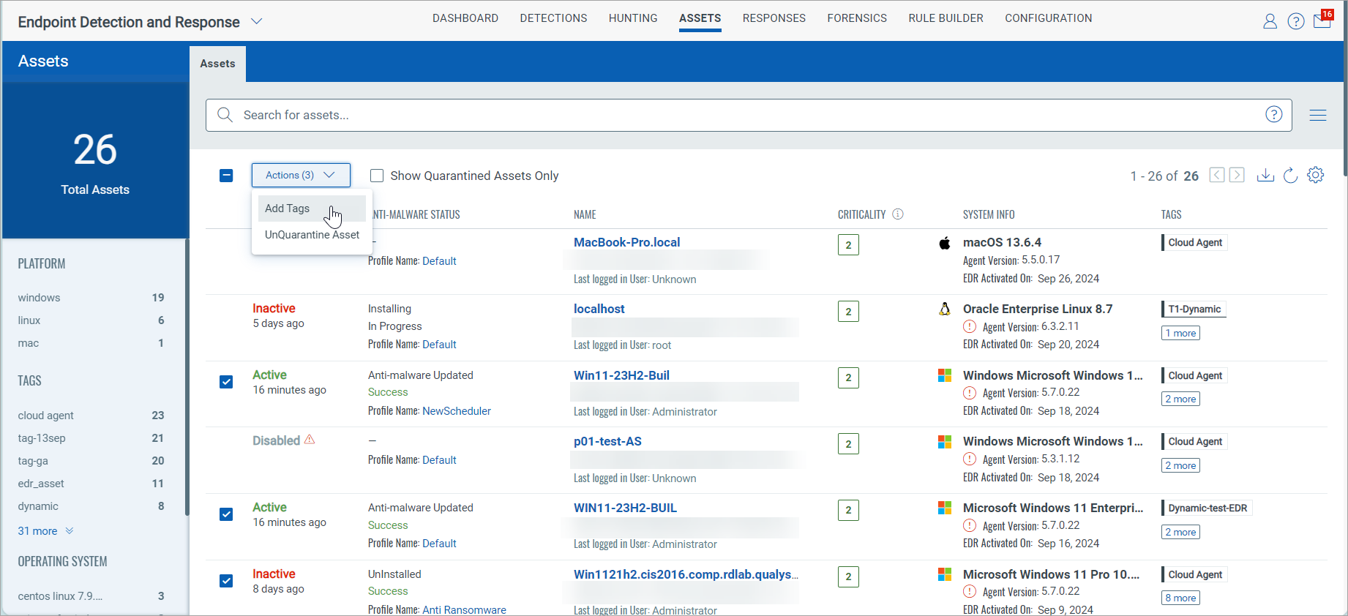Screen dimensions: 1348x616
Task: Refresh the assets list
Action: tap(1291, 176)
